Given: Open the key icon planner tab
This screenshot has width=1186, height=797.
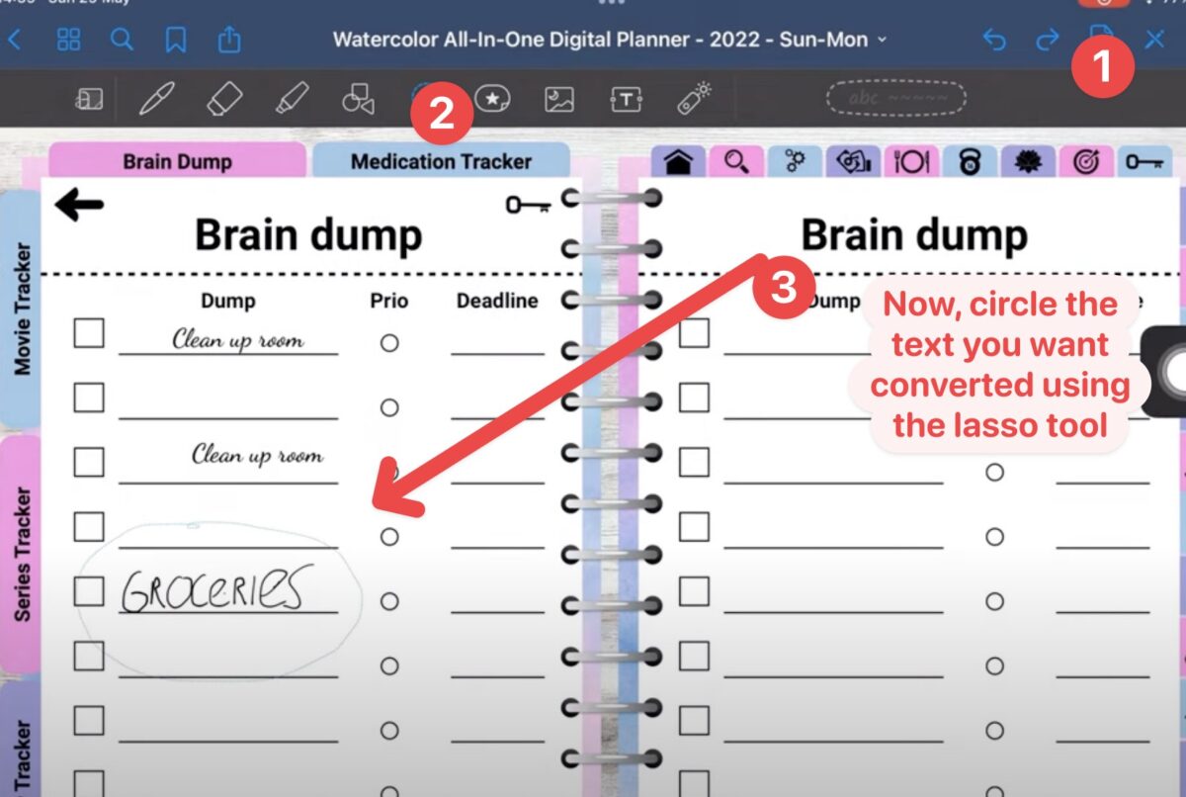Looking at the screenshot, I should [1144, 162].
